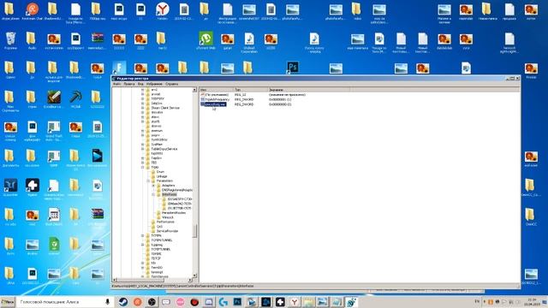Open the Файл menu in Registry Editor
This screenshot has height=308, width=548.
116,84
